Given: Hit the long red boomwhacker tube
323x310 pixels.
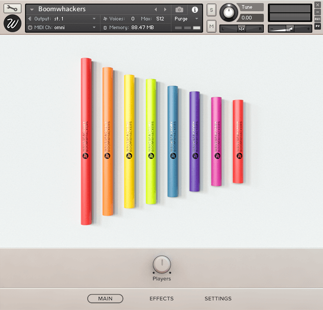Looking at the screenshot, I should (86, 141).
